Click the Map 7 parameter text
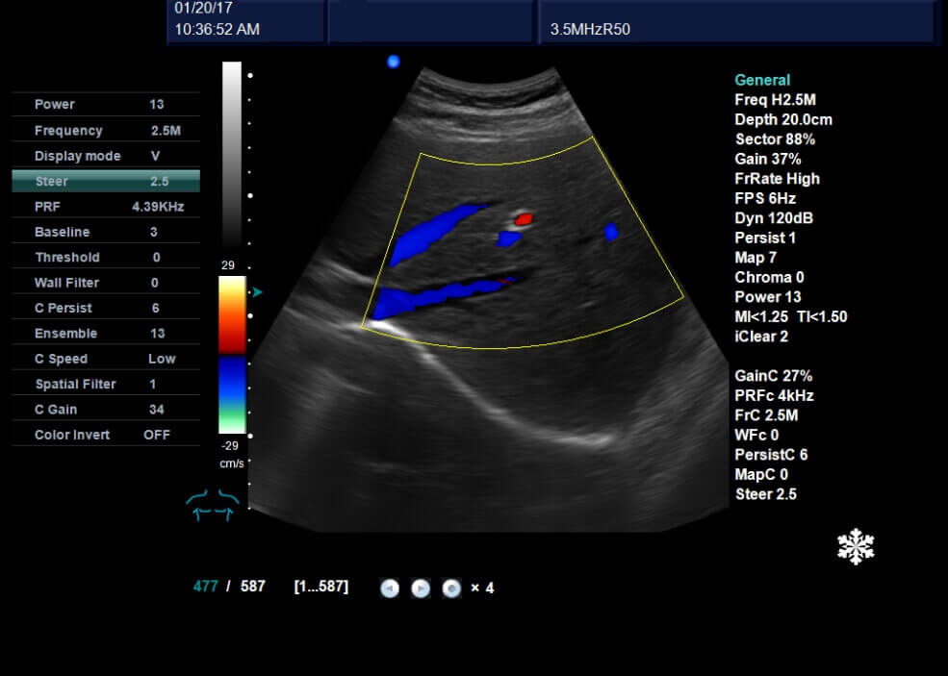948x676 pixels. (x=756, y=258)
